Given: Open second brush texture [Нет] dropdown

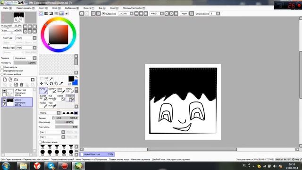Looking at the screenshot, I should [52, 137].
